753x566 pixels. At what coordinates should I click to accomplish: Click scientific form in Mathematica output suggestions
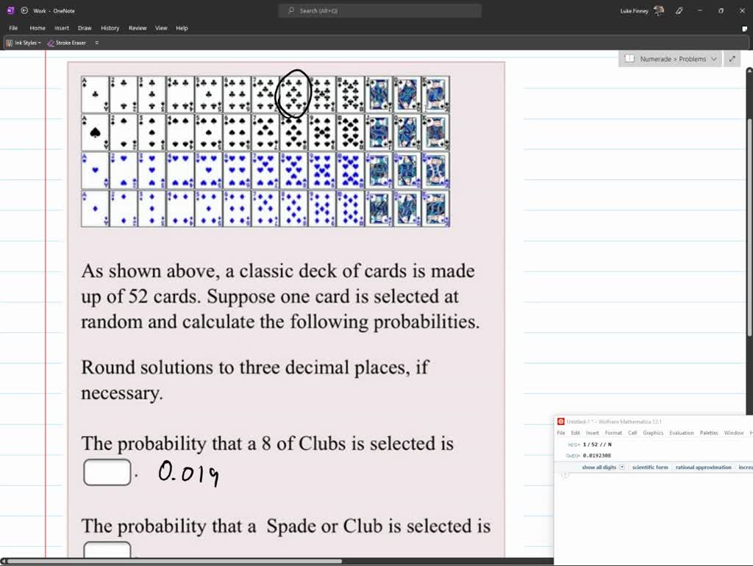point(650,467)
